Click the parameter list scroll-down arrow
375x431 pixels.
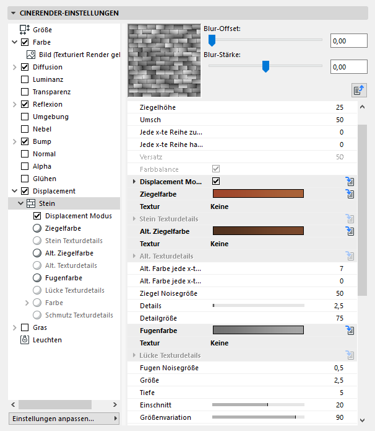click(362, 420)
